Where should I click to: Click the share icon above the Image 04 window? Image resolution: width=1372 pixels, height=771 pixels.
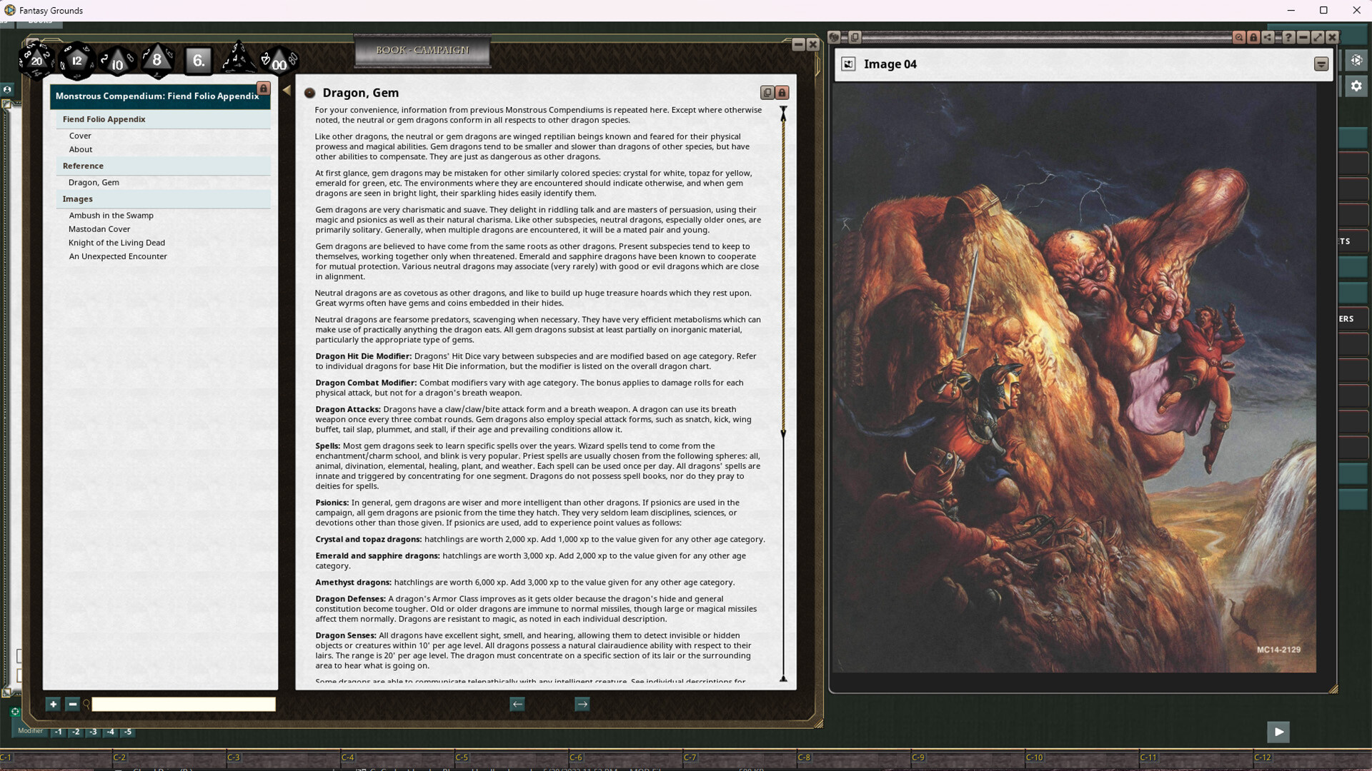[x=1267, y=37]
